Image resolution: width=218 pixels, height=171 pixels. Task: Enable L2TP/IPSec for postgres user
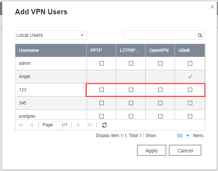click(131, 116)
